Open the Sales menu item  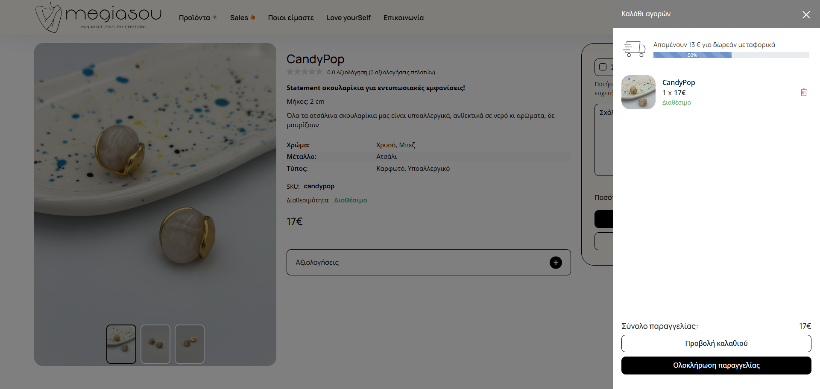(x=239, y=18)
